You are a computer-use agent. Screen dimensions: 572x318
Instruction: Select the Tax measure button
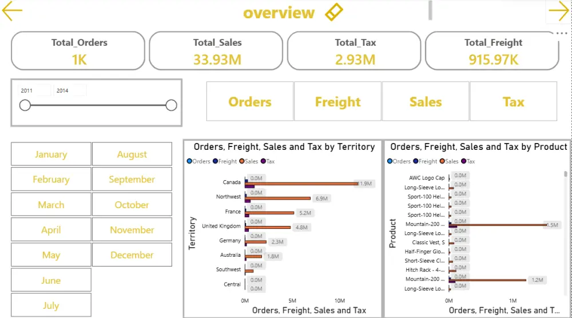click(513, 101)
